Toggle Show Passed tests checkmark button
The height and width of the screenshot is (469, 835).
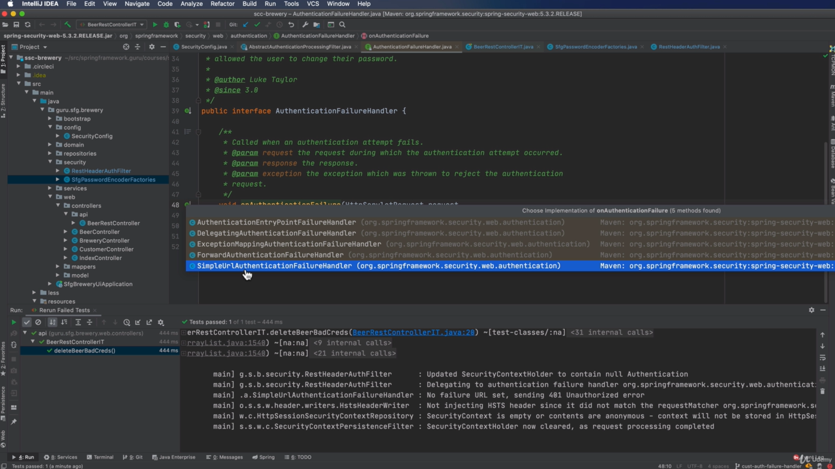coord(27,322)
